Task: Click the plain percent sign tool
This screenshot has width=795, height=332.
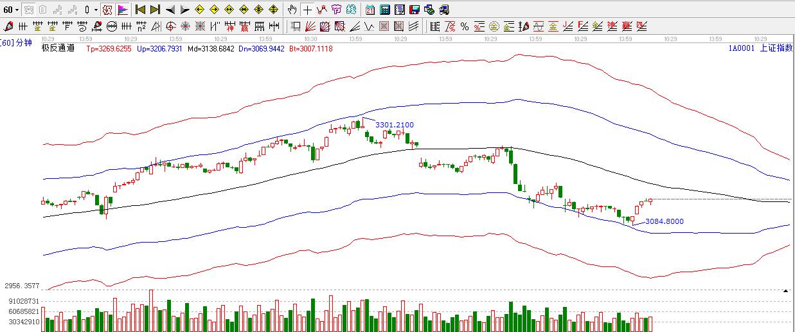Action: [464, 26]
